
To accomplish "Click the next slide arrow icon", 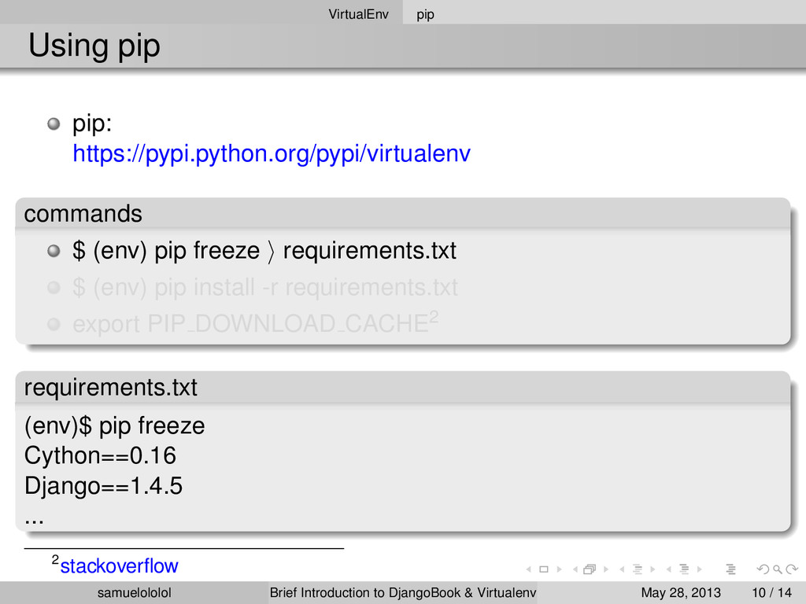I will coord(560,569).
